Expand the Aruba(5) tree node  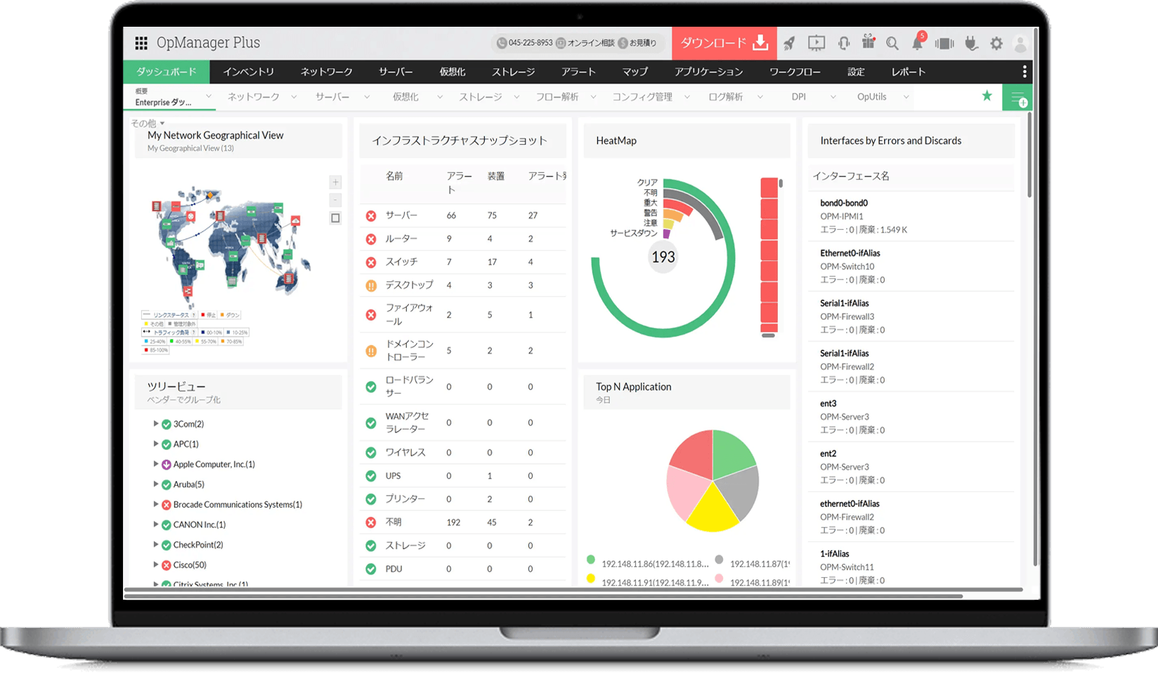click(x=155, y=484)
